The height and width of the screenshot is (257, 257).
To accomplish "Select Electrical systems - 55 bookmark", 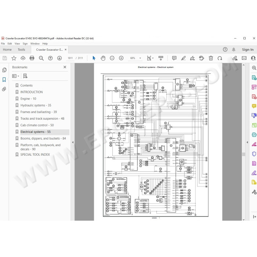I will point(35,132).
